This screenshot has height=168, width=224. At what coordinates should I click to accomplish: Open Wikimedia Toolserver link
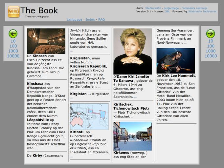202,11
